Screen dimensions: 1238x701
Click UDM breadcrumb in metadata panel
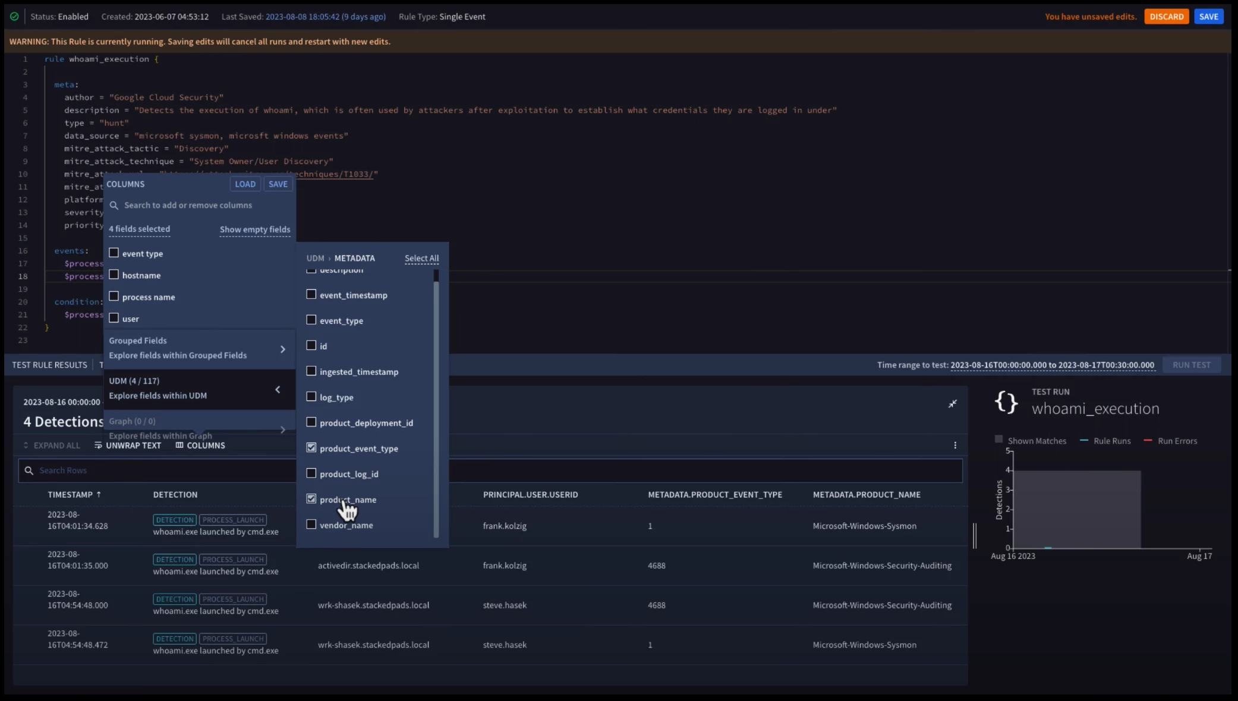point(315,258)
